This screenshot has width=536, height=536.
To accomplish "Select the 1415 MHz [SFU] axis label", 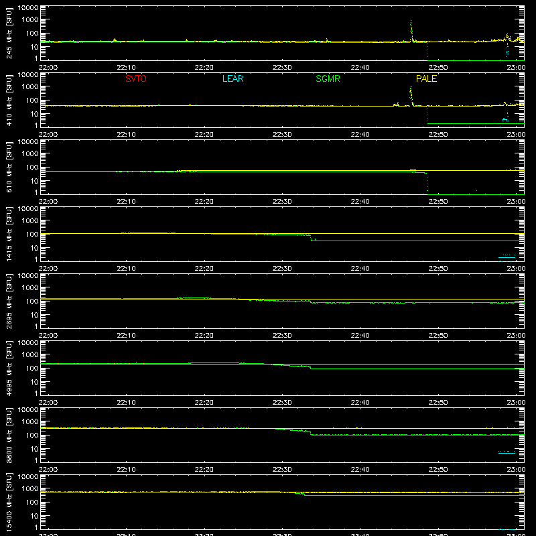I will tap(9, 234).
